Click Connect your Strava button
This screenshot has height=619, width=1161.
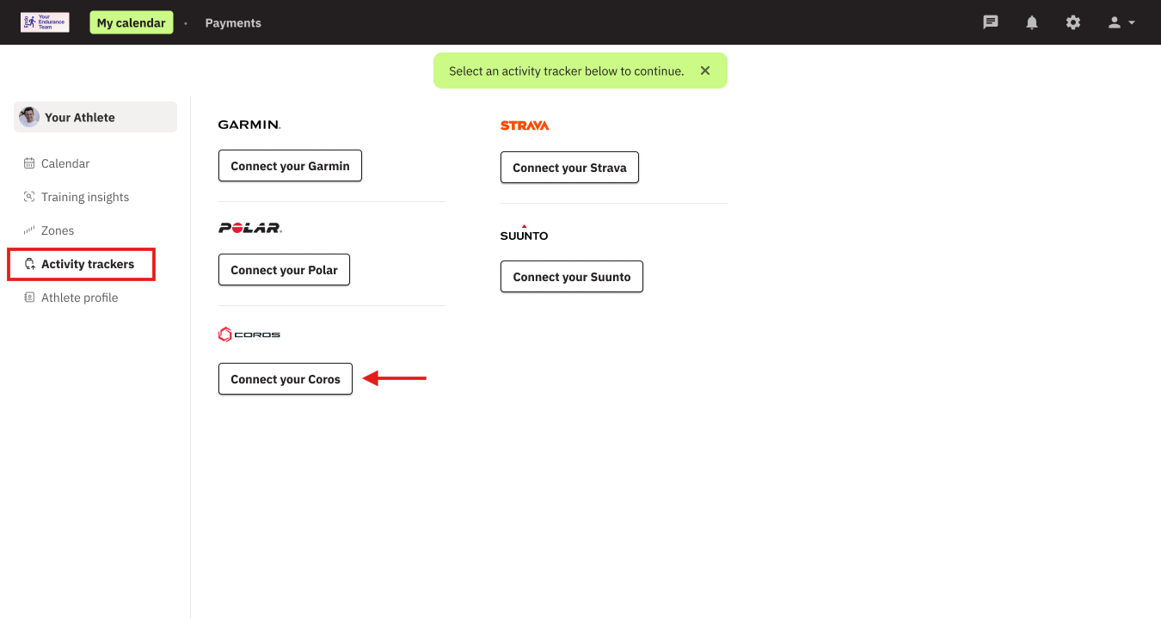point(569,168)
